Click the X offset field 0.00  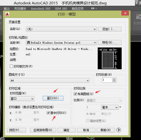[x=23, y=112]
